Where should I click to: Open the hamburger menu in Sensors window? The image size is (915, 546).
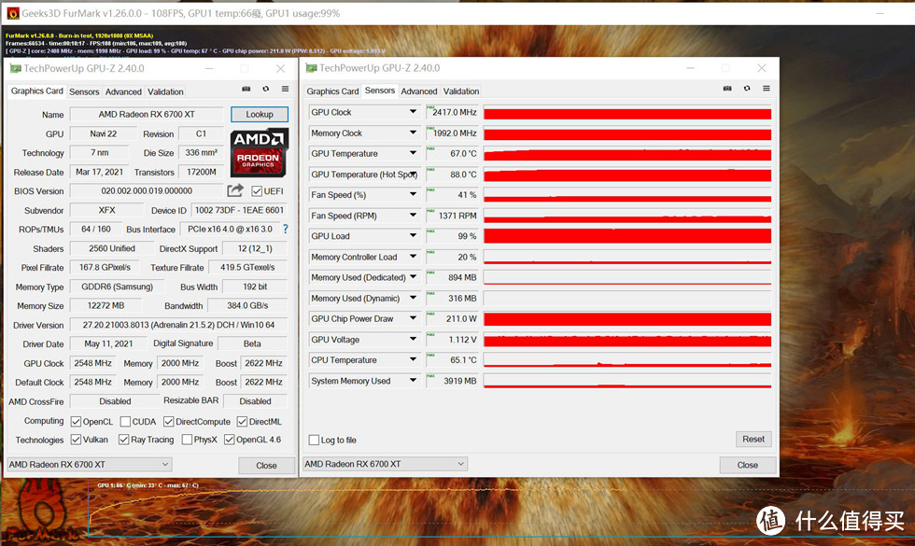pyautogui.click(x=767, y=88)
